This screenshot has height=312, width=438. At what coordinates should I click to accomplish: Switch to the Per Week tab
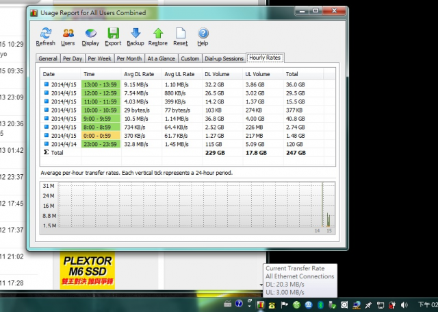(x=99, y=58)
